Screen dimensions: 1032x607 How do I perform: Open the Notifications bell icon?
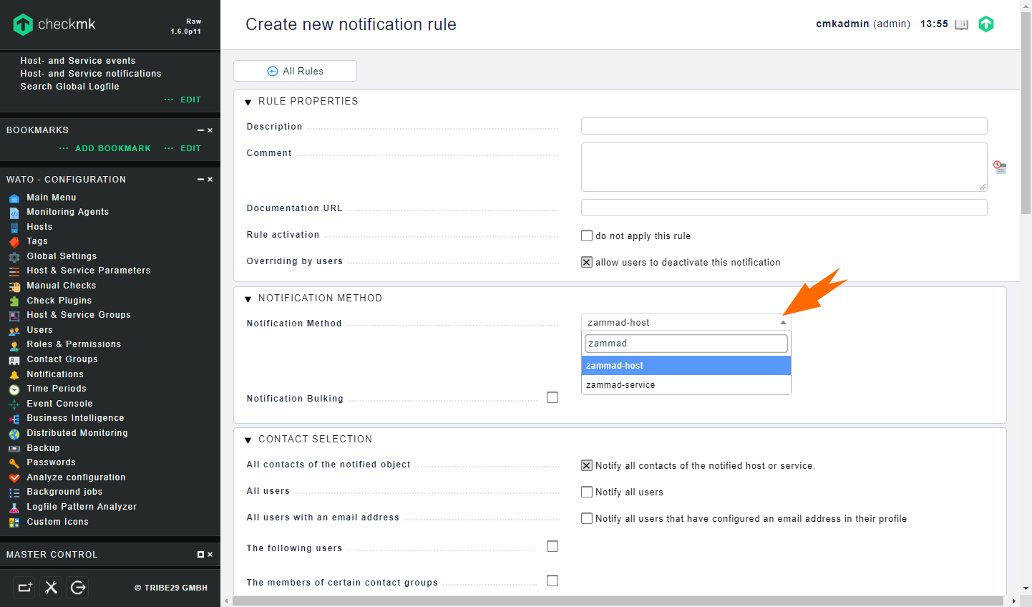(14, 375)
